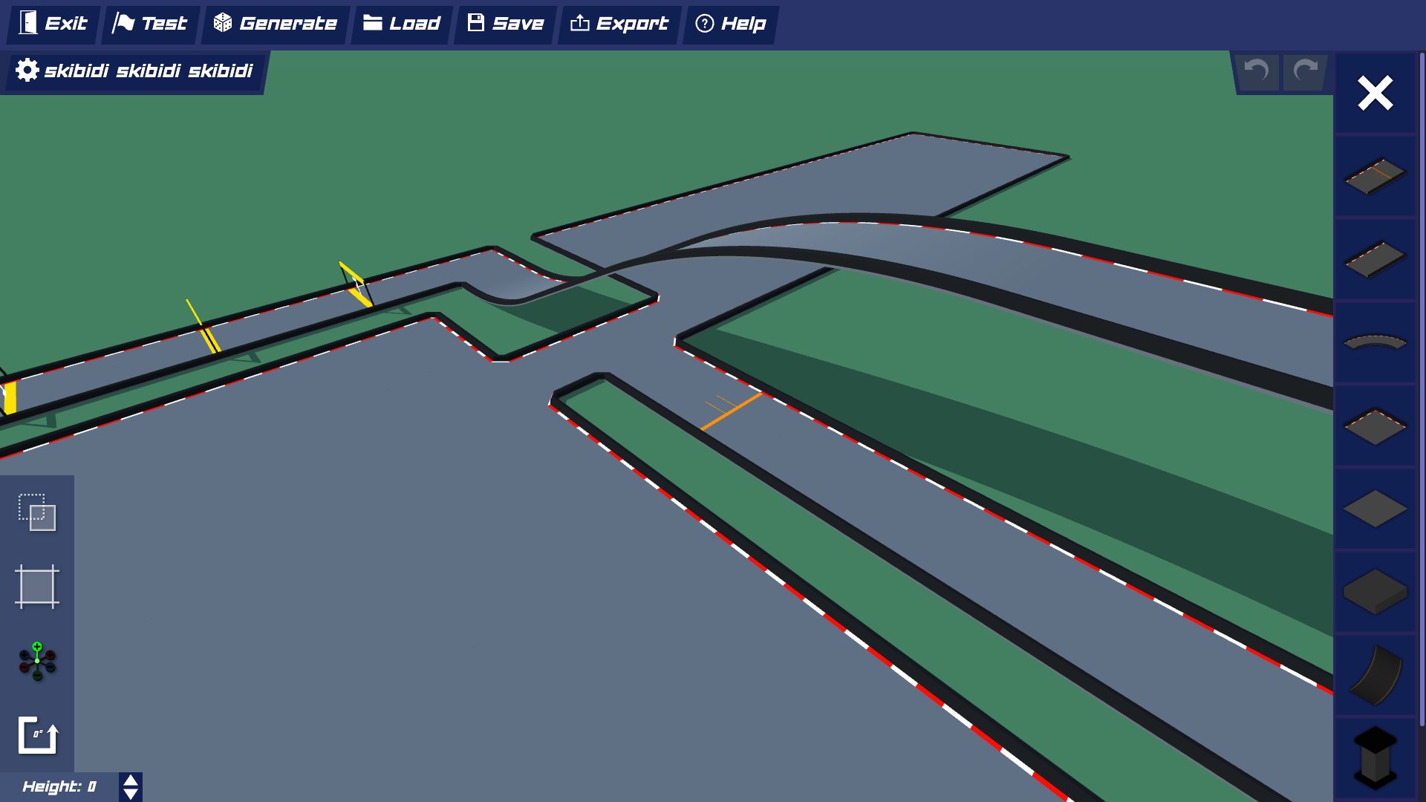
Task: Open the Load menu
Action: tap(400, 23)
